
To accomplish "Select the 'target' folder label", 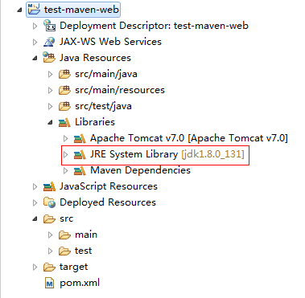I will [73, 267].
